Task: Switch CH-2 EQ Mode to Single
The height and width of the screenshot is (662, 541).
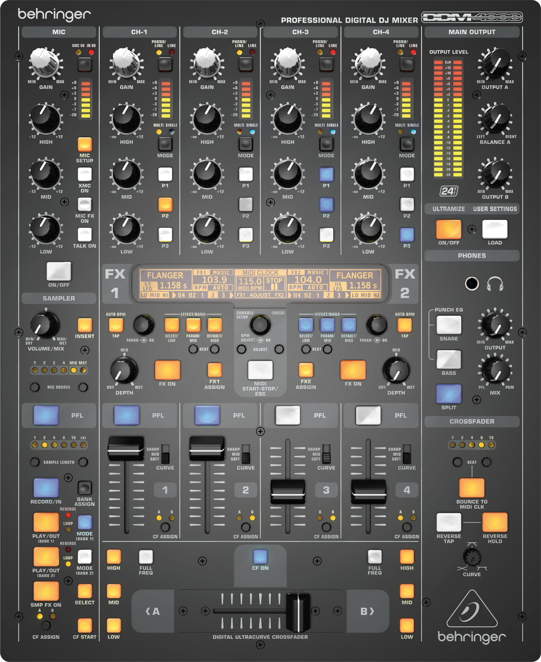Action: click(x=245, y=144)
